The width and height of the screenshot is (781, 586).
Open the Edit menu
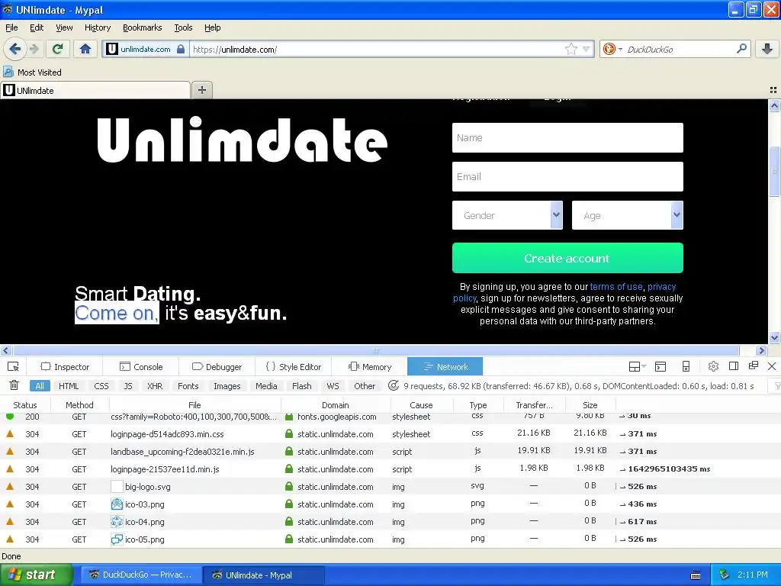(37, 27)
